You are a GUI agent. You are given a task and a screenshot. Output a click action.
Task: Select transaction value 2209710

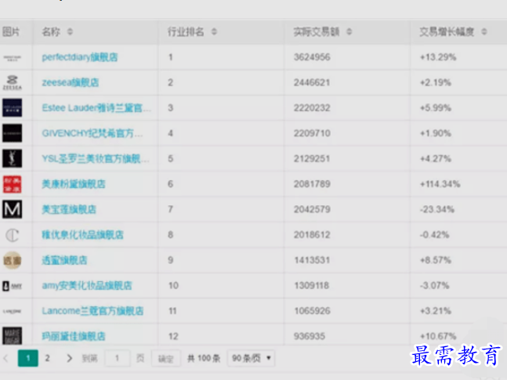point(312,133)
